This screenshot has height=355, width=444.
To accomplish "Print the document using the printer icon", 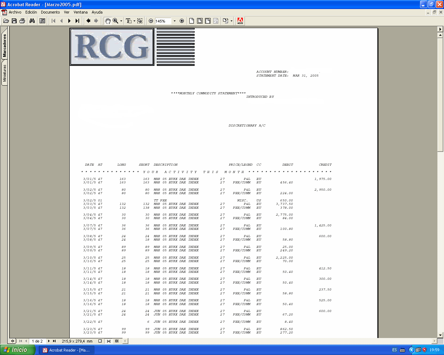I will point(22,21).
